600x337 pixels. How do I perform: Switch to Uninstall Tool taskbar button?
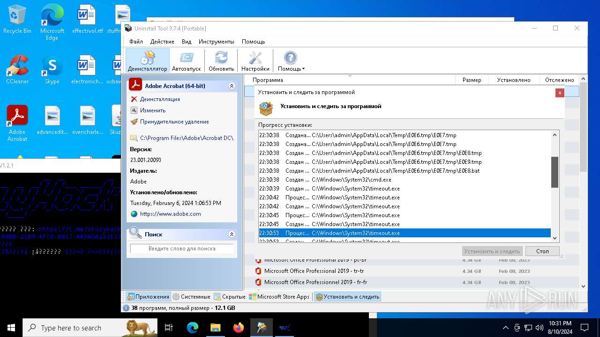(261, 328)
